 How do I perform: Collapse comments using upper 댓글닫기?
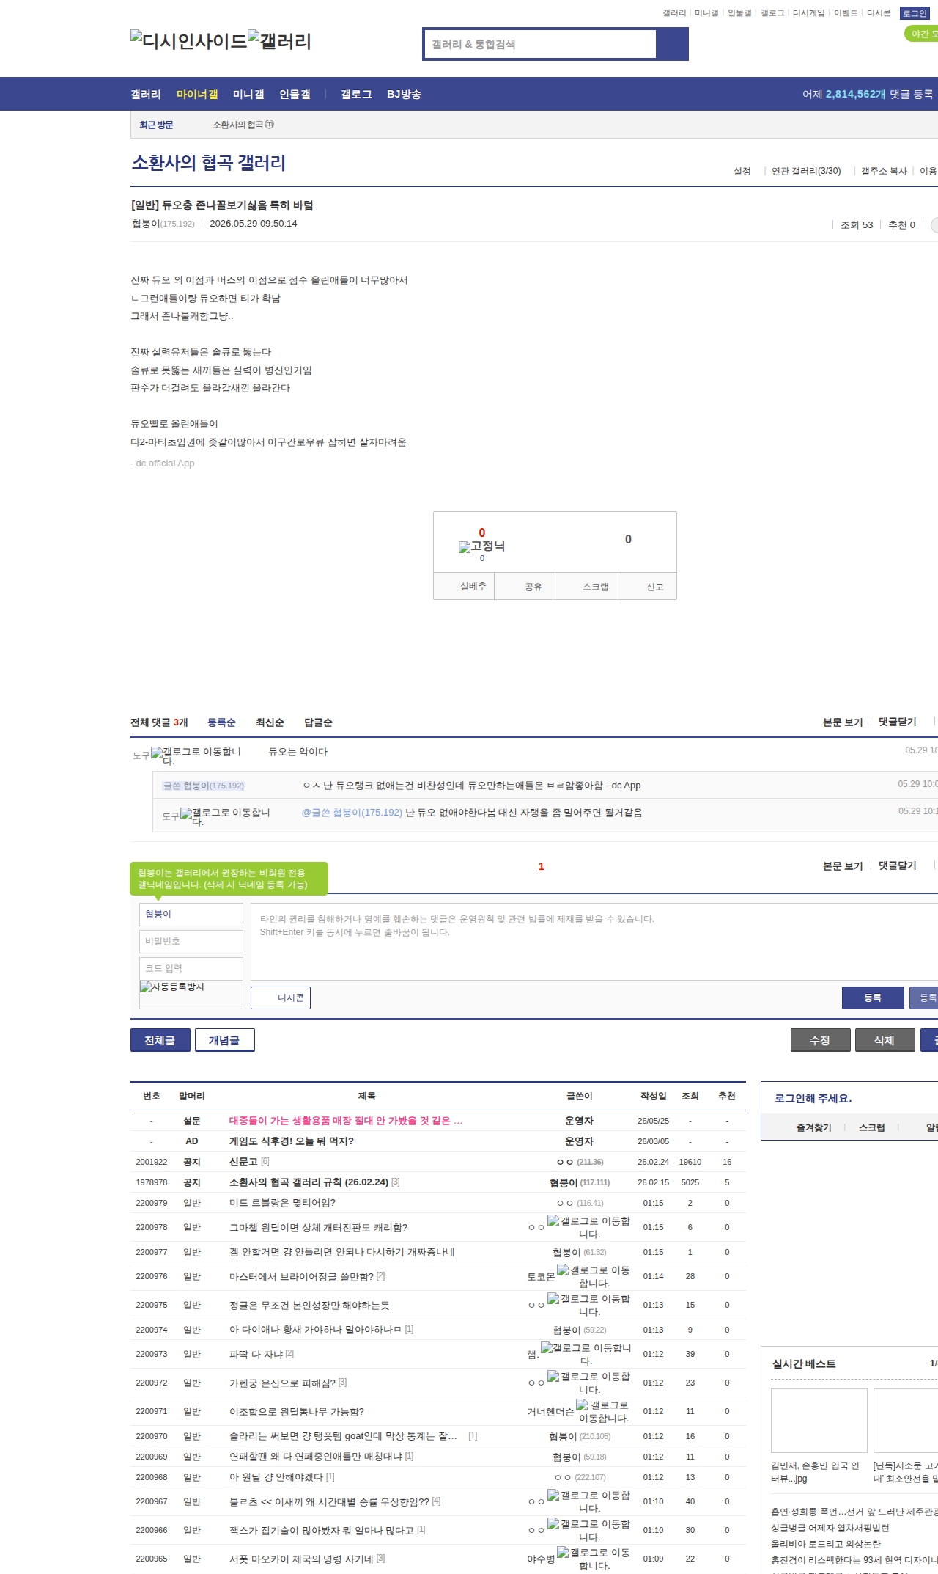coord(898,722)
